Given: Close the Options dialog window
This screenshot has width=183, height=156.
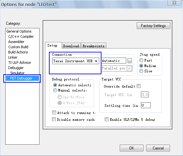Looking at the screenshot, I should (175, 3).
